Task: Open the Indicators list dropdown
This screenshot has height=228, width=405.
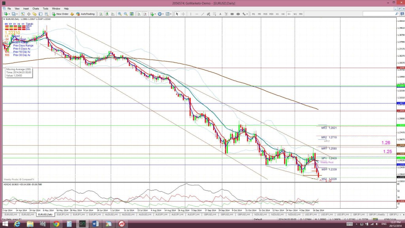Action: coord(153,14)
